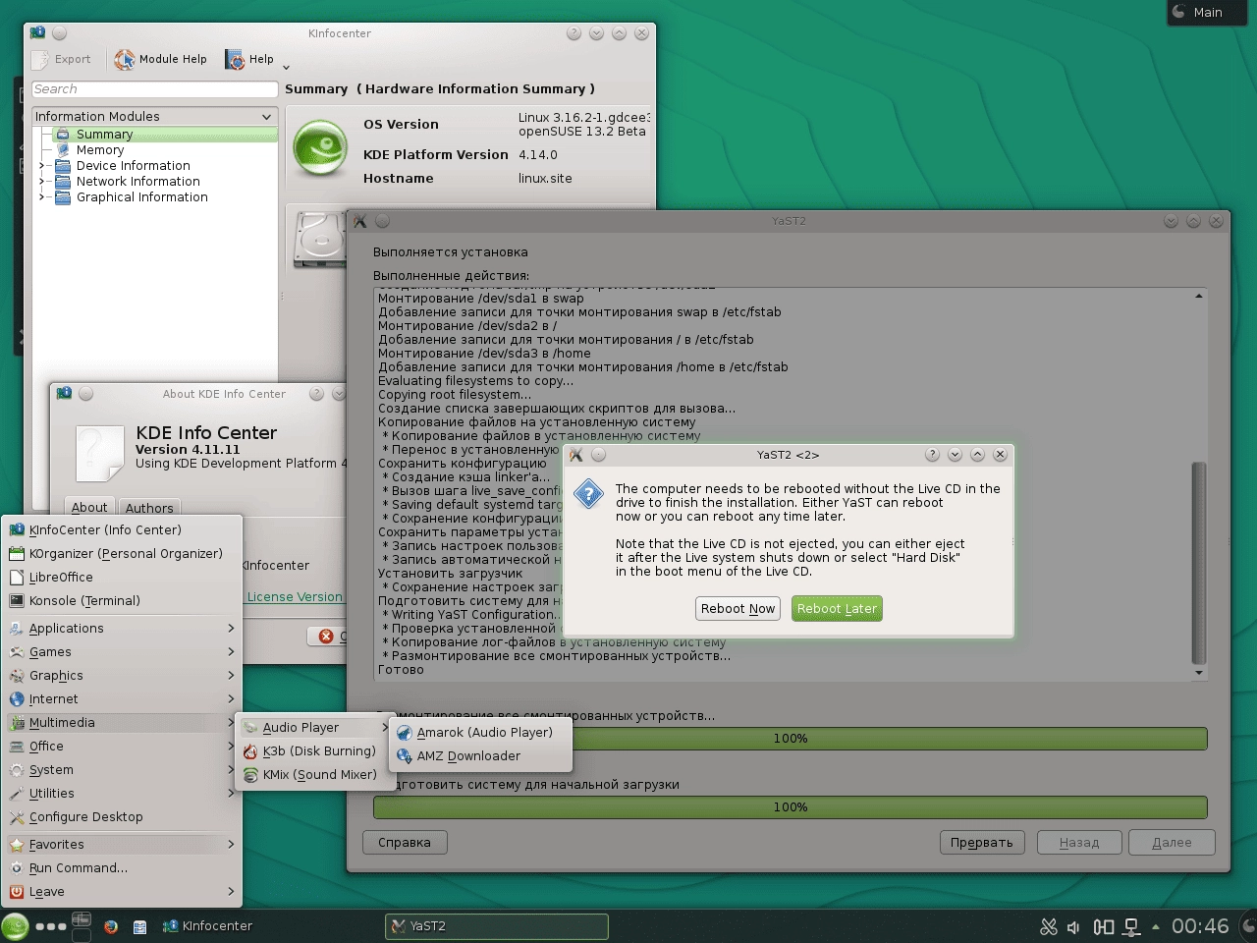Click the panel clock showing 00:46

coord(1200,926)
